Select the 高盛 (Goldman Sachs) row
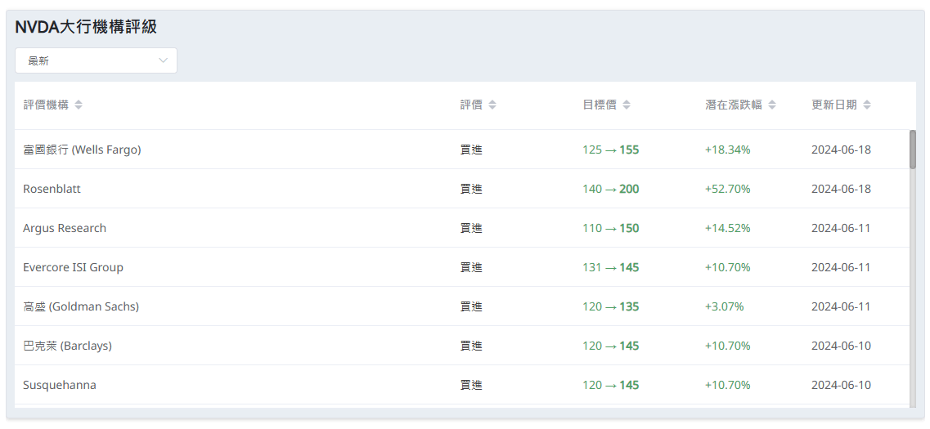This screenshot has width=930, height=429. [x=81, y=306]
